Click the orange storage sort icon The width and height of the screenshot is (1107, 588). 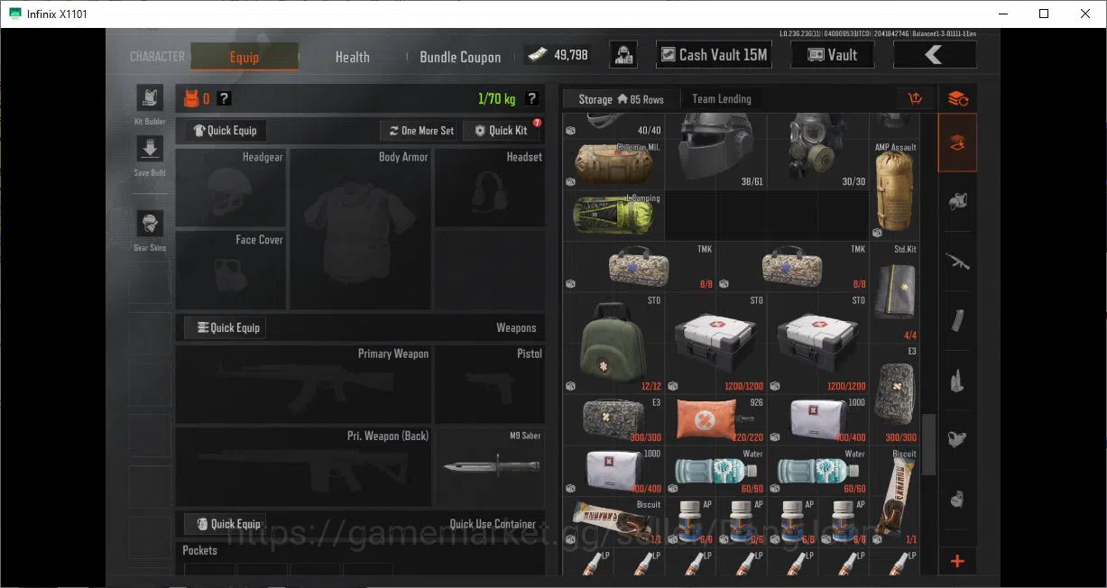[915, 99]
